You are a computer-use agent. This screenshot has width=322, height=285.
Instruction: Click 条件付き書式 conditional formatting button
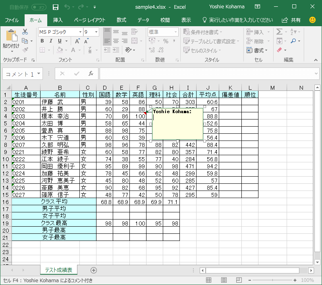click(x=202, y=32)
